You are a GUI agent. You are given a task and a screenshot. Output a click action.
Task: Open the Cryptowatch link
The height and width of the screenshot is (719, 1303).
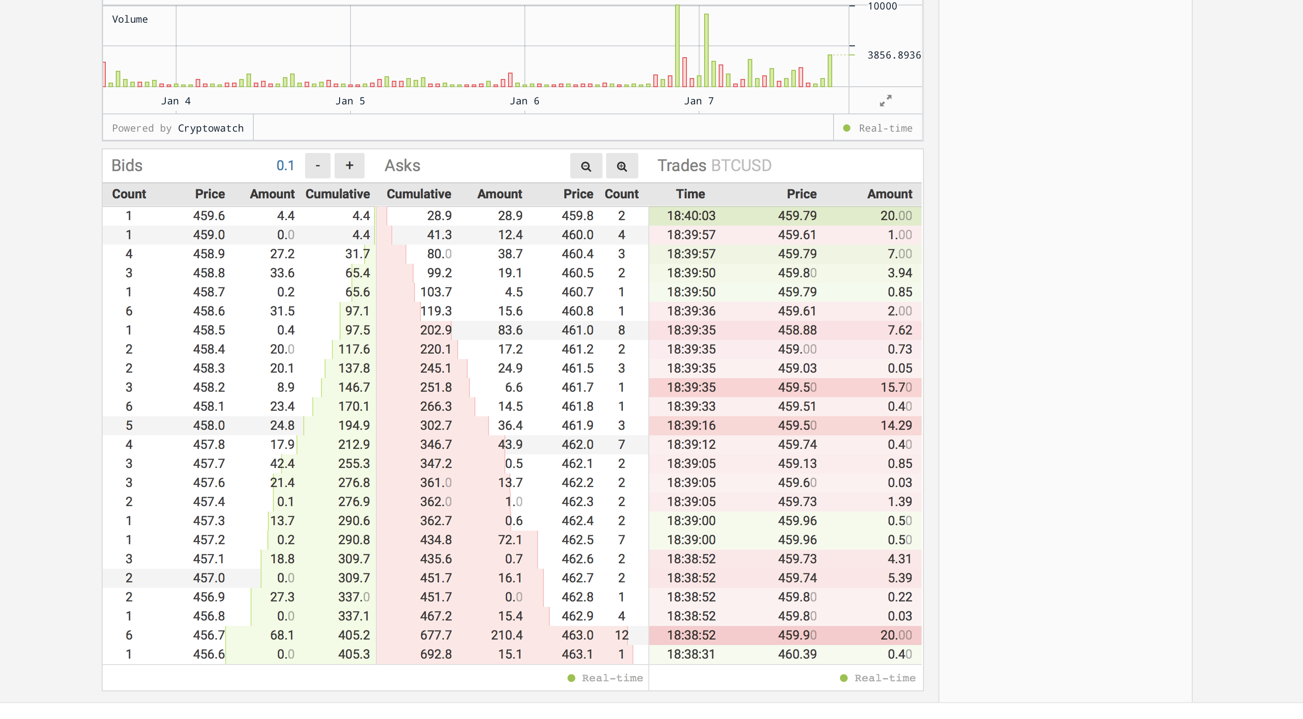pos(210,128)
